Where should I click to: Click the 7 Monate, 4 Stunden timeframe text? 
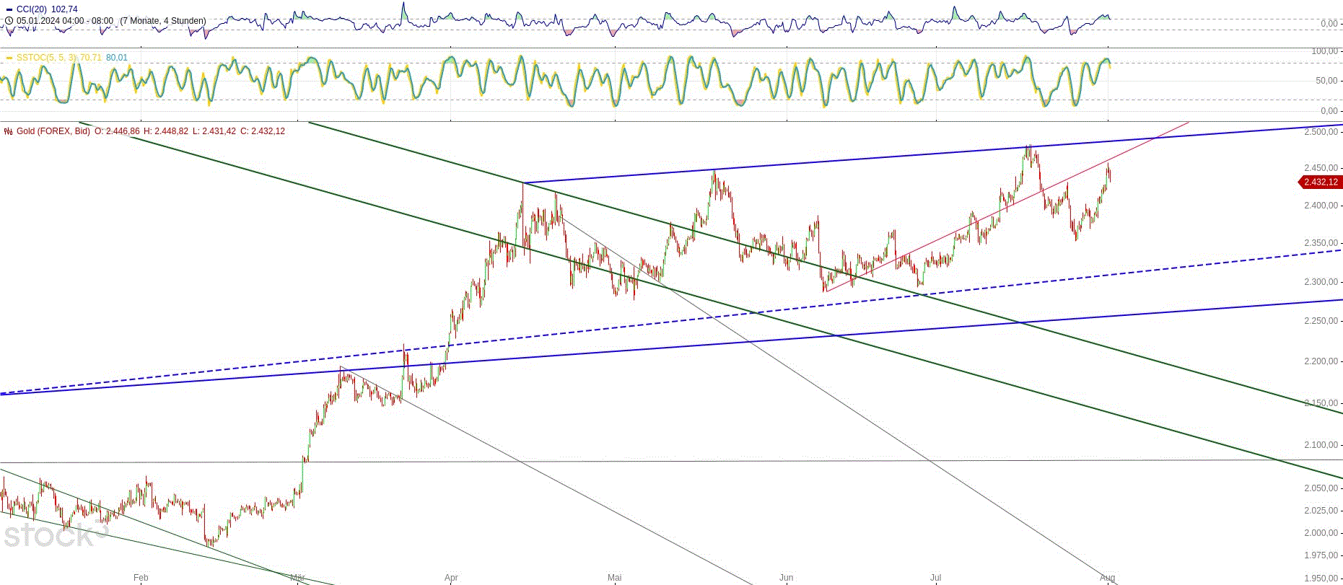pos(162,21)
